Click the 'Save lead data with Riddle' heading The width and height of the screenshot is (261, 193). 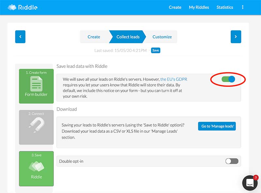tap(82, 66)
